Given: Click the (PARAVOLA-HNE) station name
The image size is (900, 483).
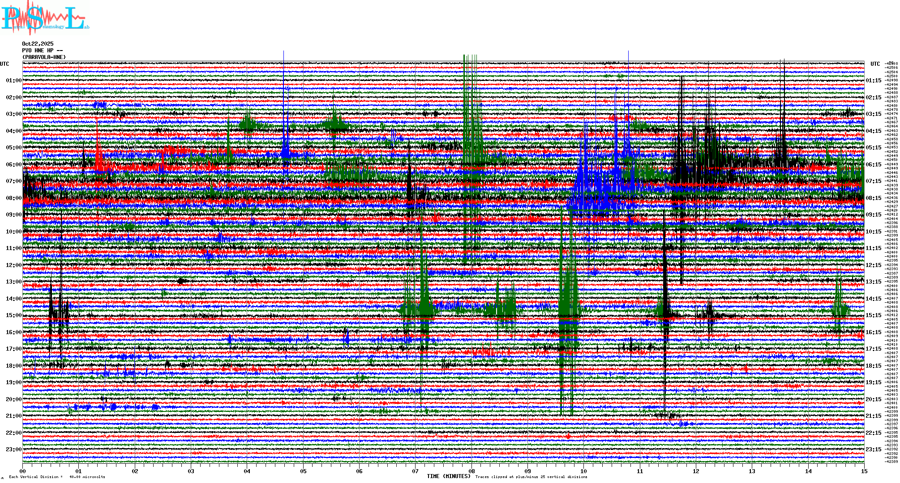Looking at the screenshot, I should tap(44, 57).
